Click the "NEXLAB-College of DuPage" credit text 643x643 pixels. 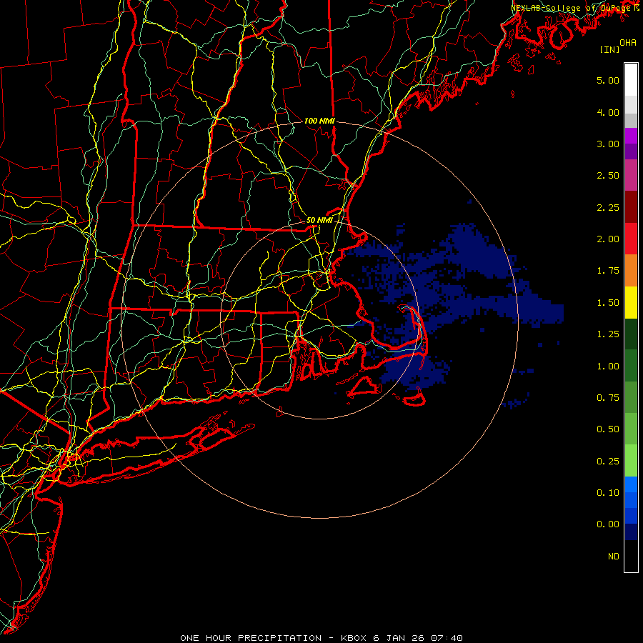pos(572,8)
